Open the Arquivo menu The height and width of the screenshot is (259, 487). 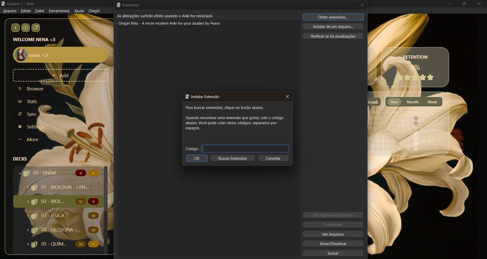(10, 11)
